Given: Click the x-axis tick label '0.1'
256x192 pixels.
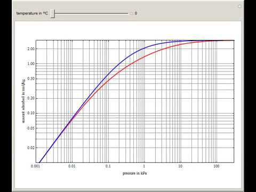Looking at the screenshot, I should point(108,166).
